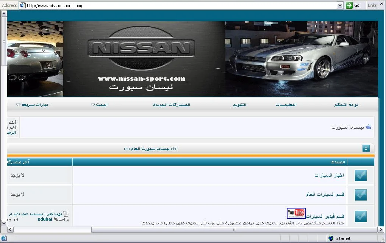Collapse the نيسان سبورت العام category section

[366, 148]
